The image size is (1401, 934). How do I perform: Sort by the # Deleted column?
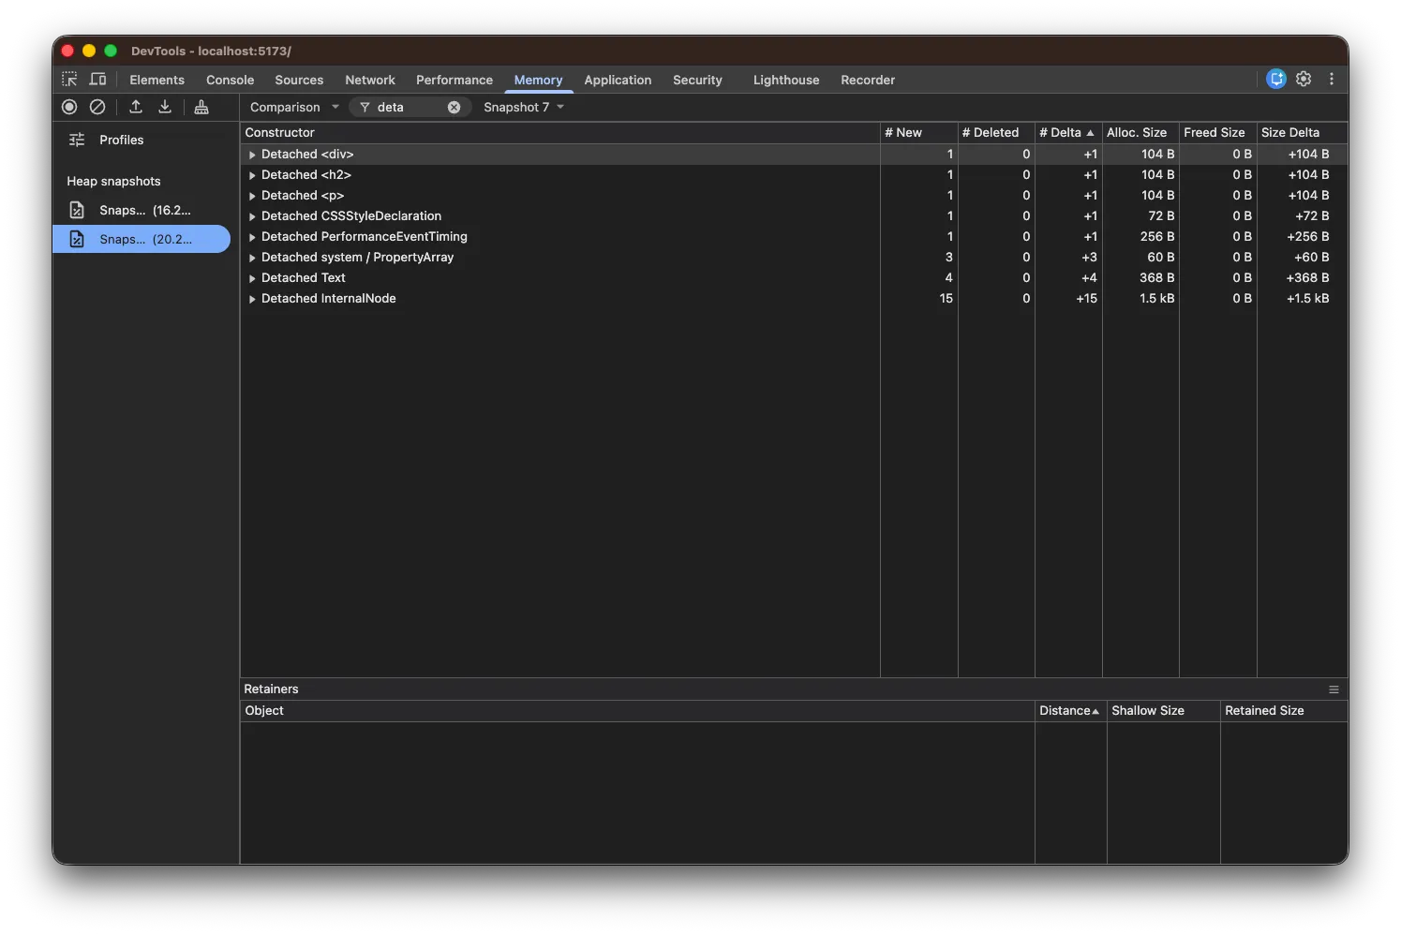(x=996, y=133)
